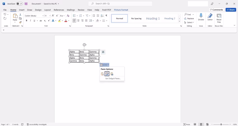Image resolution: width=238 pixels, height=126 pixels.
Task: Open the Share button
Action: pos(231,10)
